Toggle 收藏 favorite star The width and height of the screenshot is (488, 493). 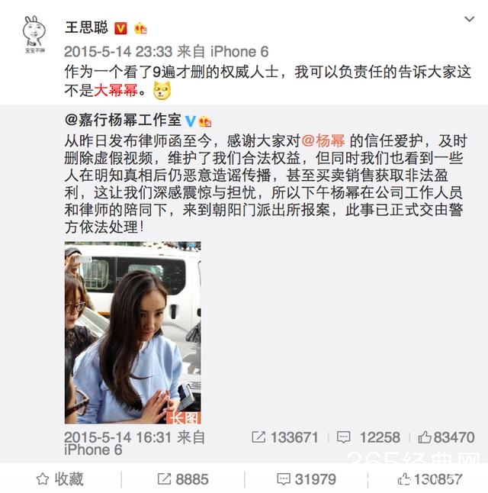[x=59, y=479]
